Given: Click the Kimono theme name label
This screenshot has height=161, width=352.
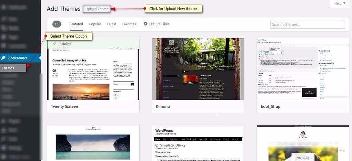Looking at the screenshot, I should [x=163, y=106].
